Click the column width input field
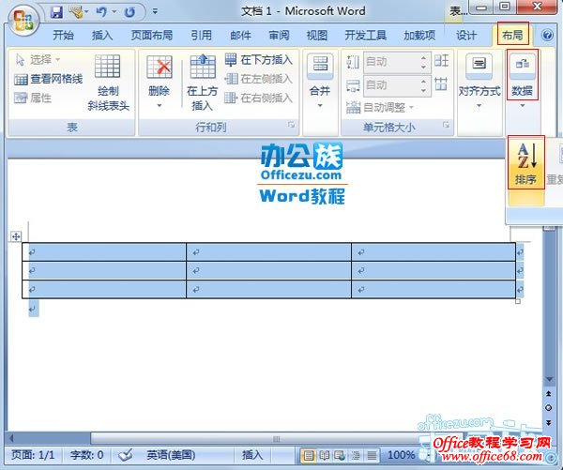Image resolution: width=563 pixels, height=470 pixels. (x=390, y=85)
